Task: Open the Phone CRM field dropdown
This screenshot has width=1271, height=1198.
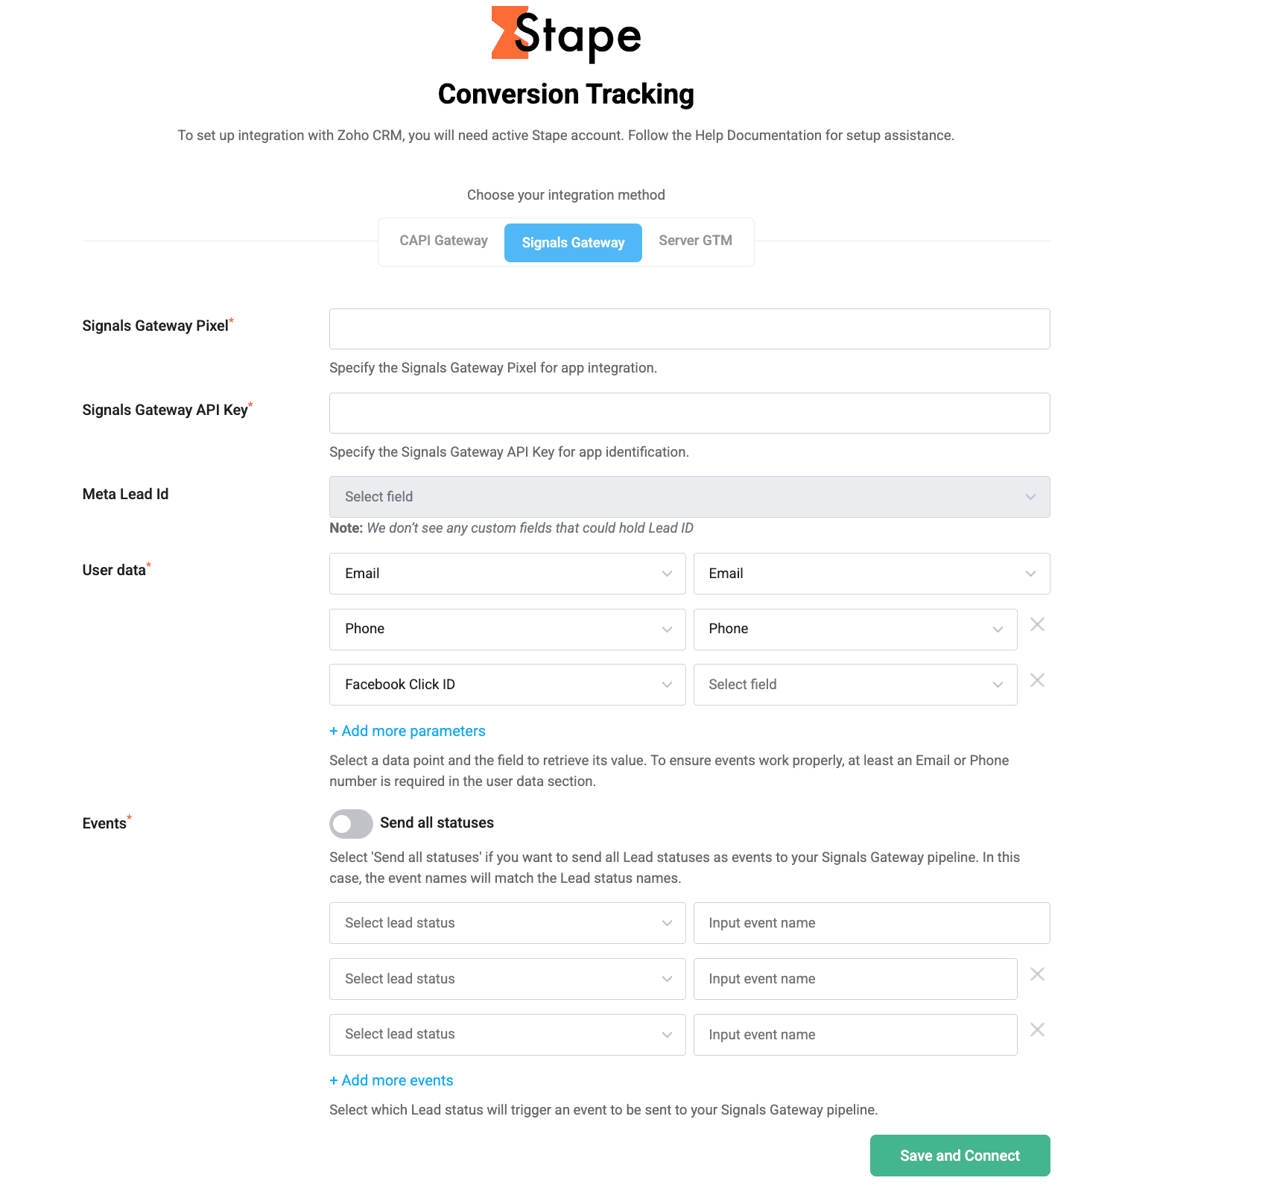Action: [x=855, y=629]
